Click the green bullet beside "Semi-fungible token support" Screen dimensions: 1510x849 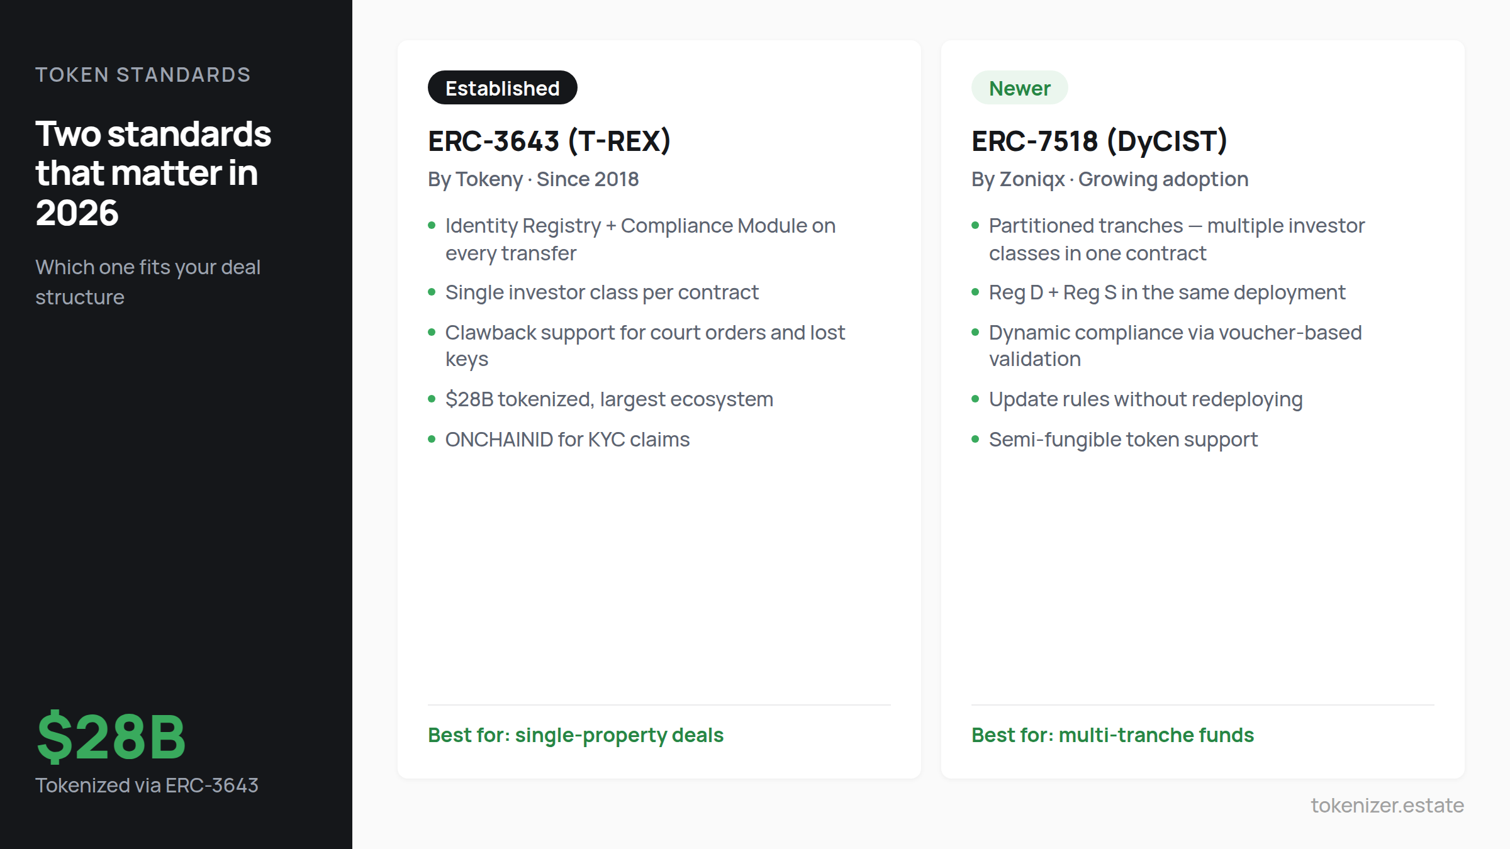click(x=976, y=440)
